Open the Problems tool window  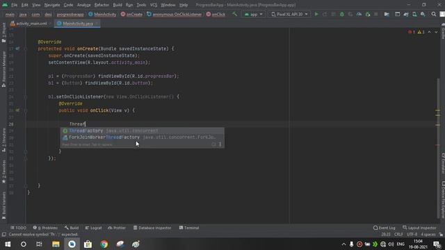coord(45,228)
